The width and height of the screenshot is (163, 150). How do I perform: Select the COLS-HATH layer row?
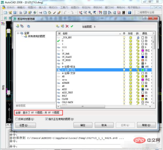tap(104, 102)
